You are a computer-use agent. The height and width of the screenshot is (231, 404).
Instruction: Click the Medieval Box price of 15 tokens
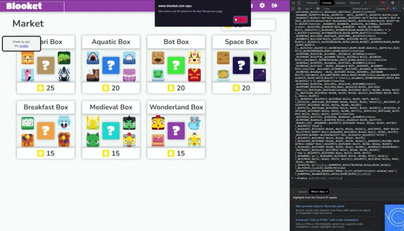pyautogui.click(x=111, y=153)
